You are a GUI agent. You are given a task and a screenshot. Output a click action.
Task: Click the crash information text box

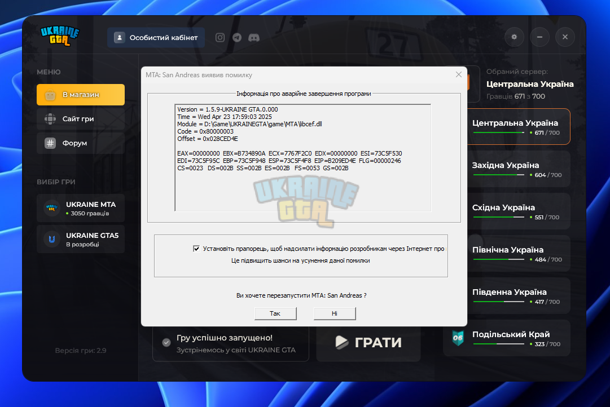point(302,157)
